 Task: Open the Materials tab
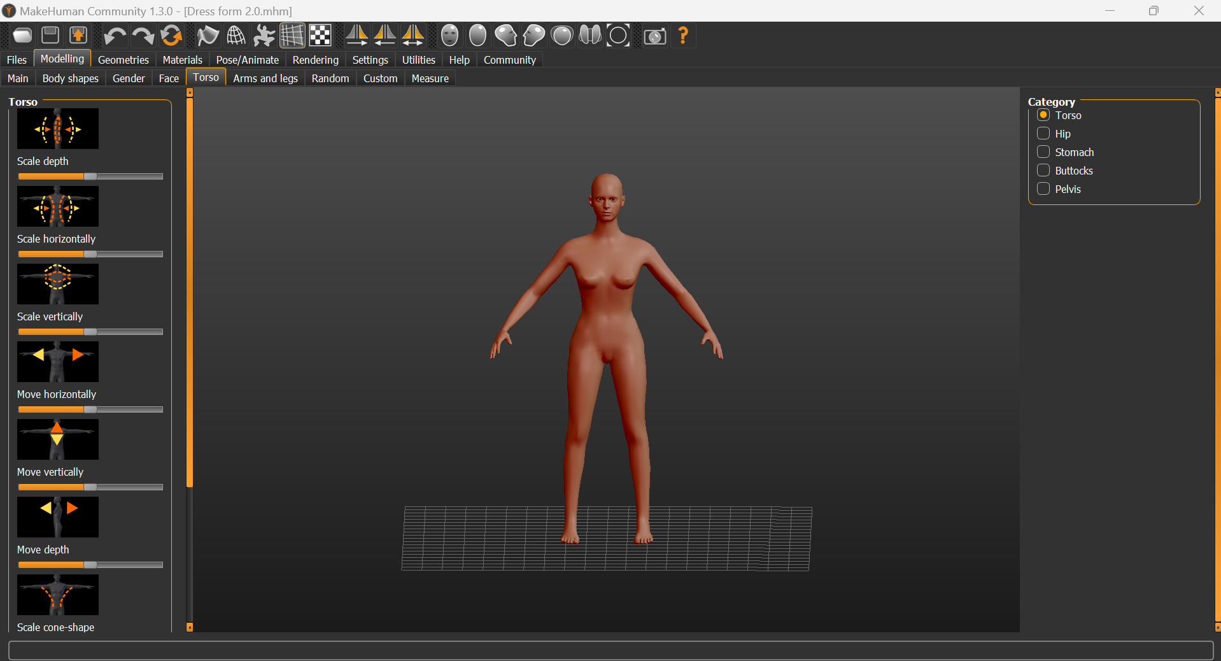[183, 60]
